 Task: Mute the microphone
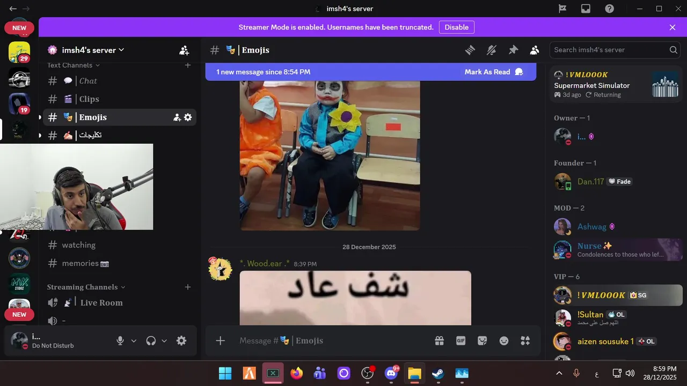120,340
